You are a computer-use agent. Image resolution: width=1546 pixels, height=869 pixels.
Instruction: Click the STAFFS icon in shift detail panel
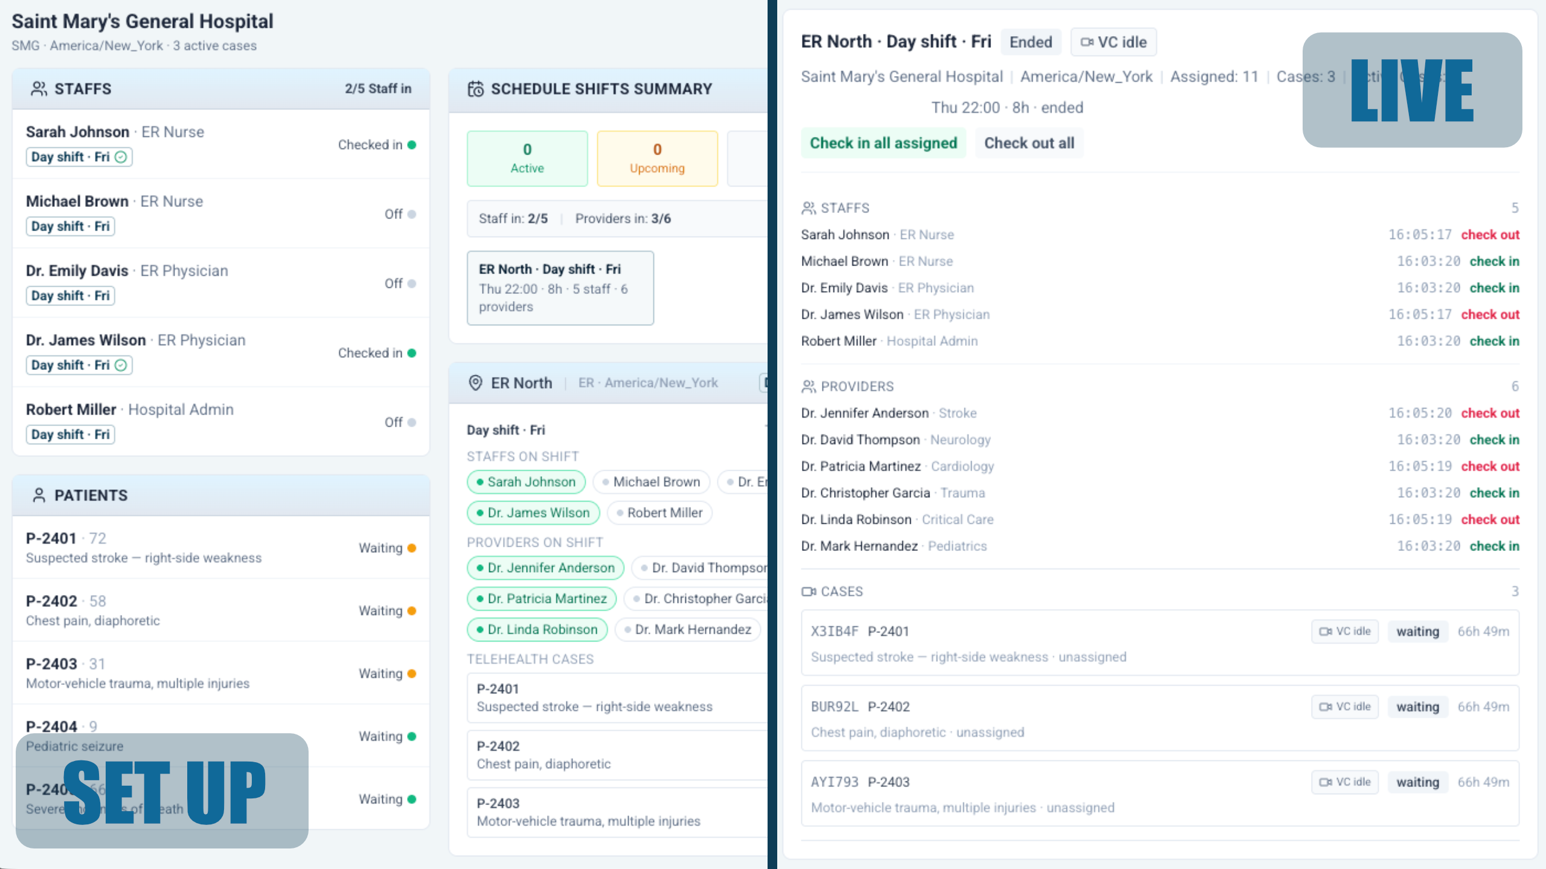point(809,208)
